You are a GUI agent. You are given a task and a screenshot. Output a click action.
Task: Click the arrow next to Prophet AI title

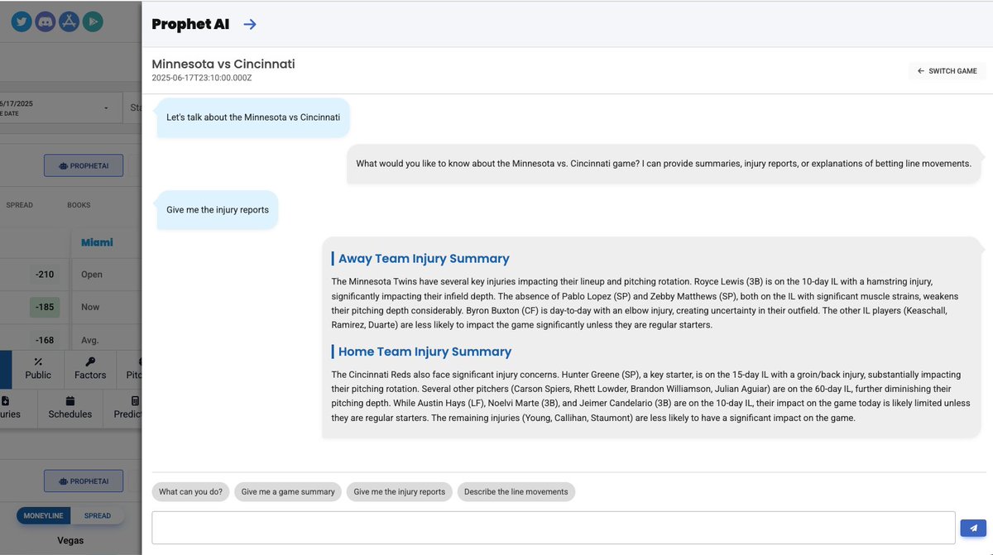click(250, 24)
